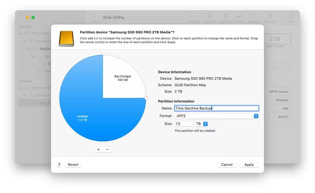Add a partition with the plus button
Viewport: 315px width, 193px height.
click(x=98, y=149)
